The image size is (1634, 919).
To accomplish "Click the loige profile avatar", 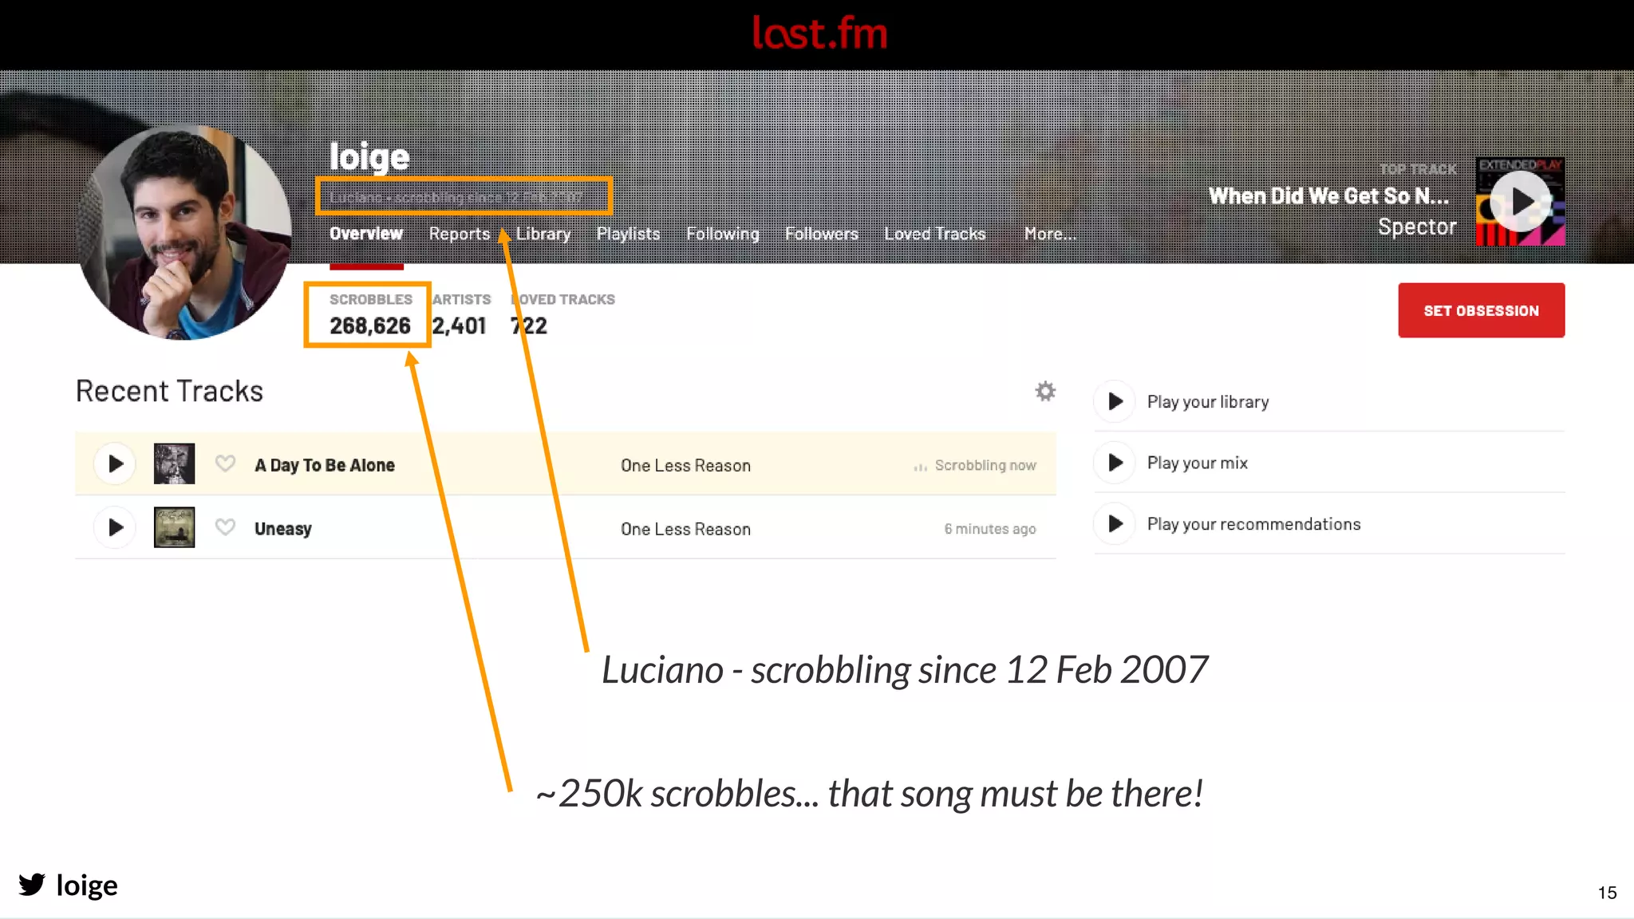I will [184, 232].
